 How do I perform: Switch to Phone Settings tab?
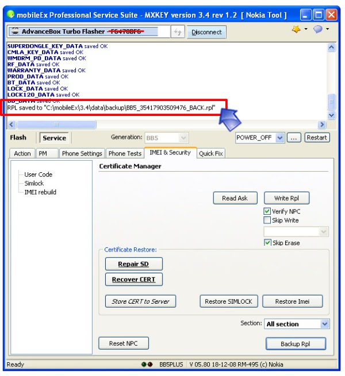pos(82,153)
